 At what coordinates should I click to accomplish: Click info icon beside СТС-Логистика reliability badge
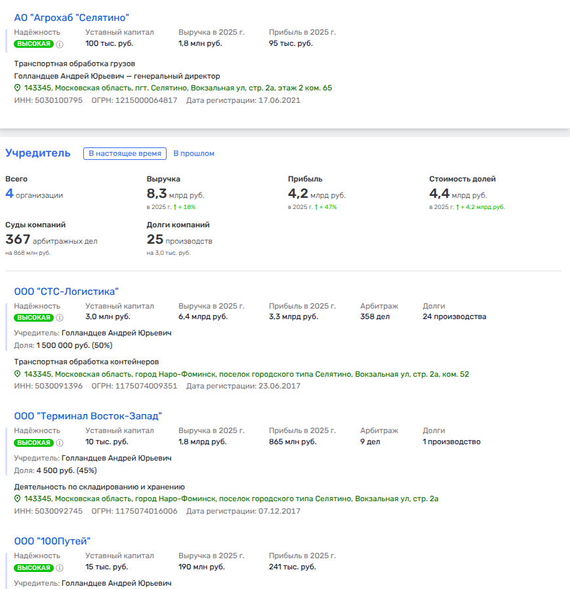60,318
